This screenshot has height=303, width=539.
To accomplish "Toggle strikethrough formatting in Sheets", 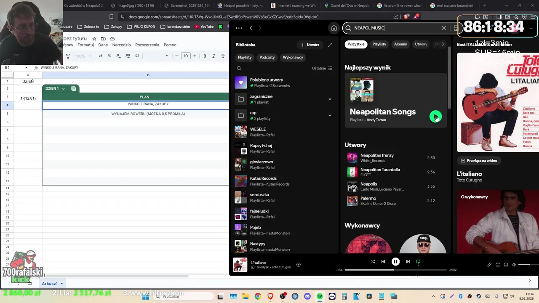I will coord(223,56).
